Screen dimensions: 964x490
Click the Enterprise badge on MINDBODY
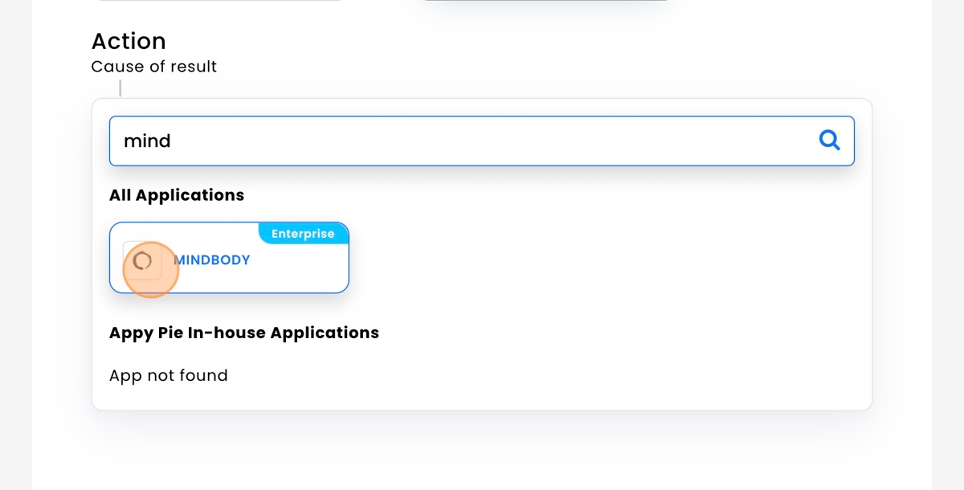(303, 234)
